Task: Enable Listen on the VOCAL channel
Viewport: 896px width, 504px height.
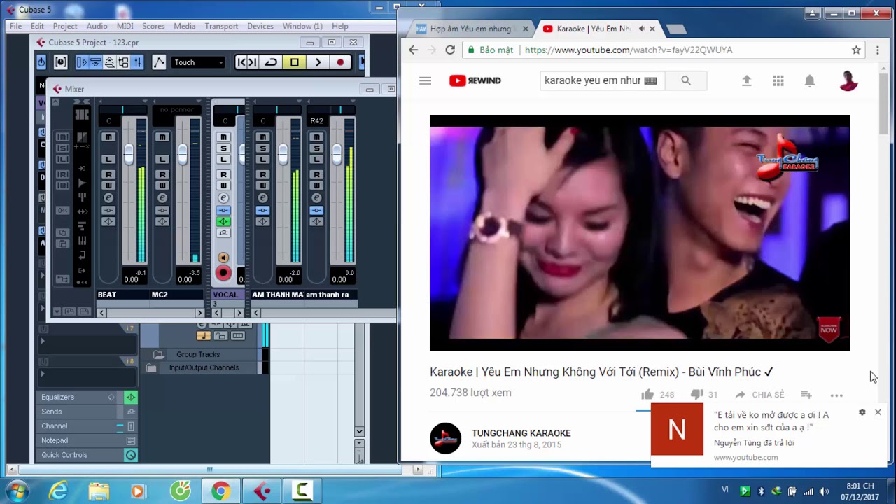Action: [223, 160]
